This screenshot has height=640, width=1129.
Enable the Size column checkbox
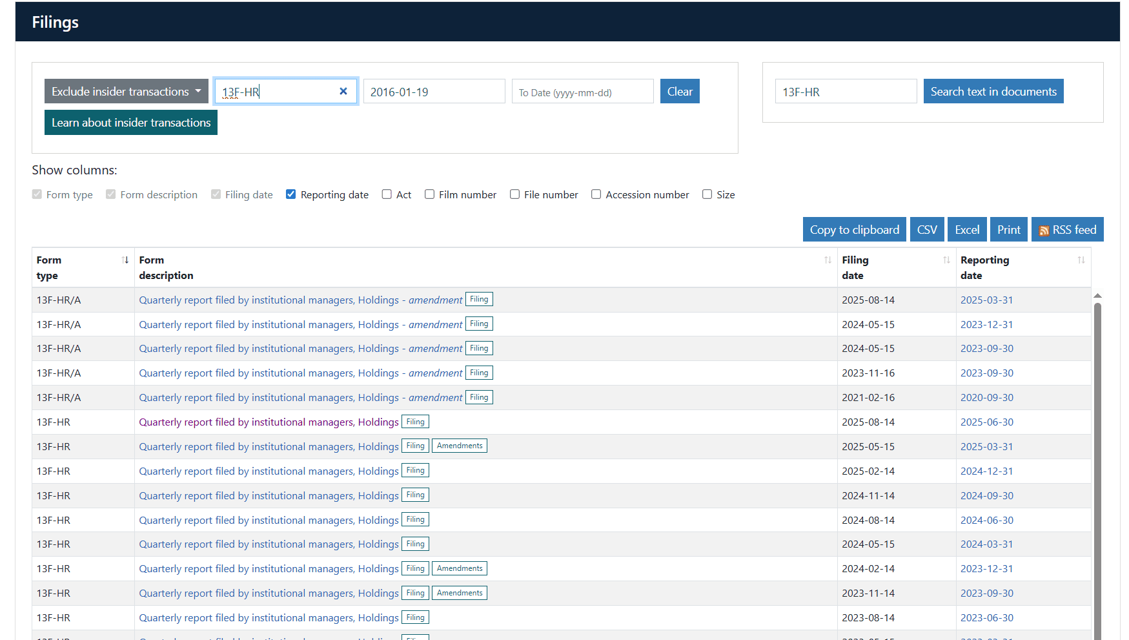(707, 194)
